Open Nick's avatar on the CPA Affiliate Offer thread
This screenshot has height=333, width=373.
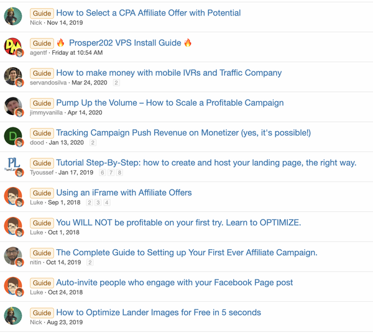point(13,16)
